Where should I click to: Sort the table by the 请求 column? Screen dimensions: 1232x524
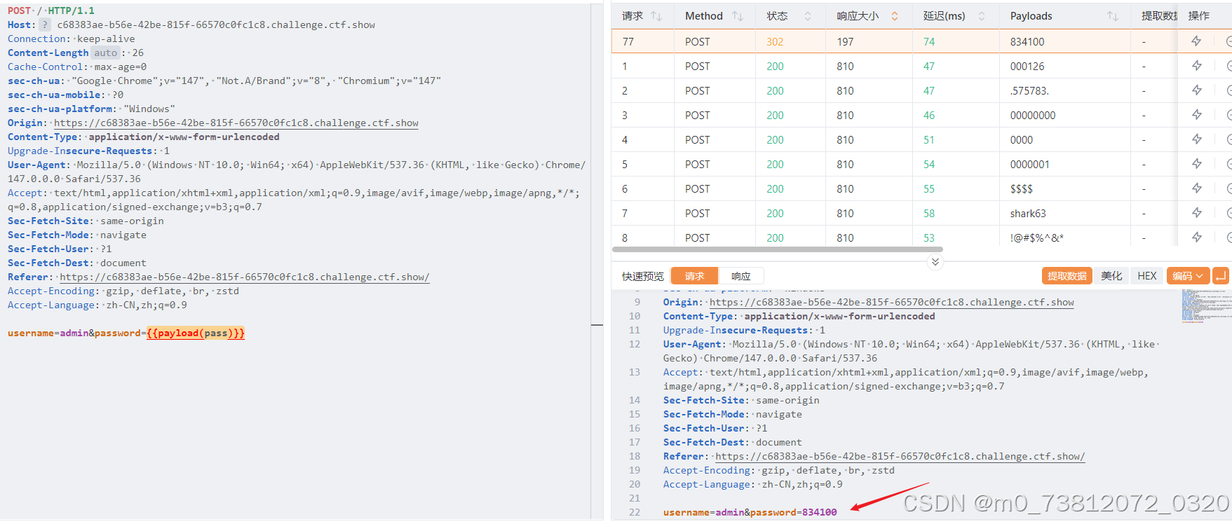(656, 16)
